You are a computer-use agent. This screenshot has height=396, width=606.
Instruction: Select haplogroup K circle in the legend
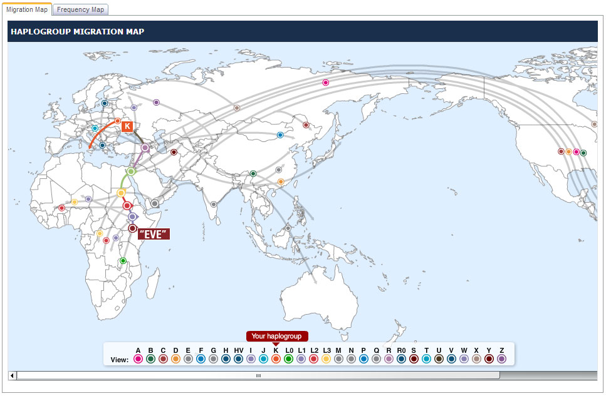point(276,359)
